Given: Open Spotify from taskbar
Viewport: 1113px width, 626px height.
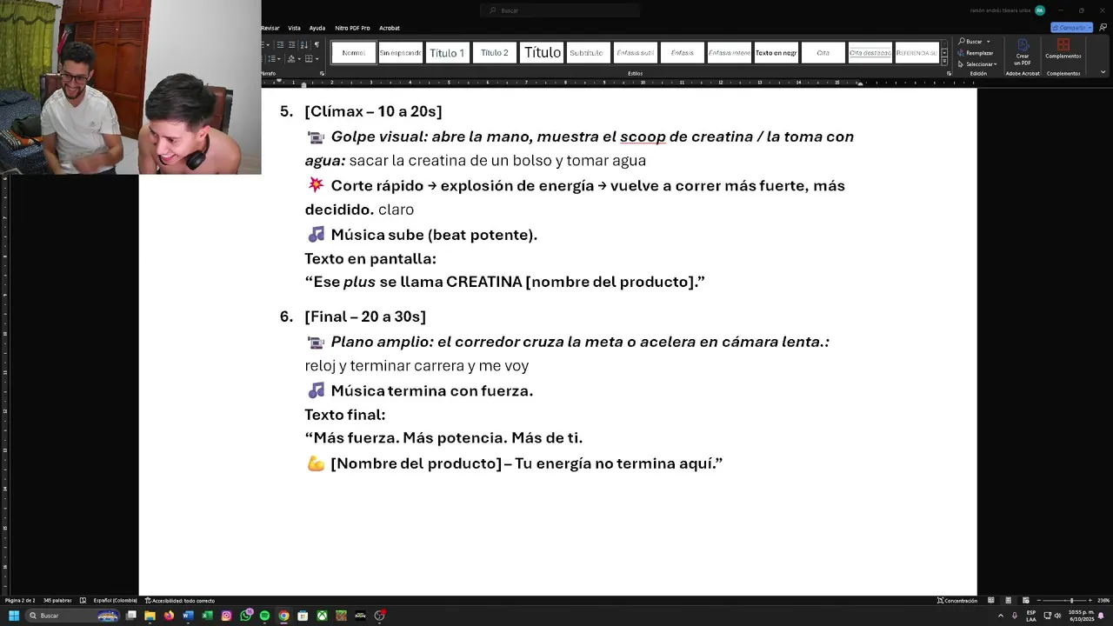Looking at the screenshot, I should (264, 616).
